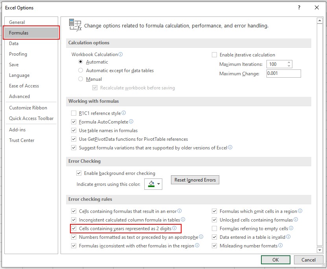
Task: Switch to the Trust Center category
Action: click(x=22, y=140)
